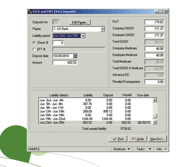Open the How Do I help button
Viewport: 189px width, 167px height.
pyautogui.click(x=157, y=139)
